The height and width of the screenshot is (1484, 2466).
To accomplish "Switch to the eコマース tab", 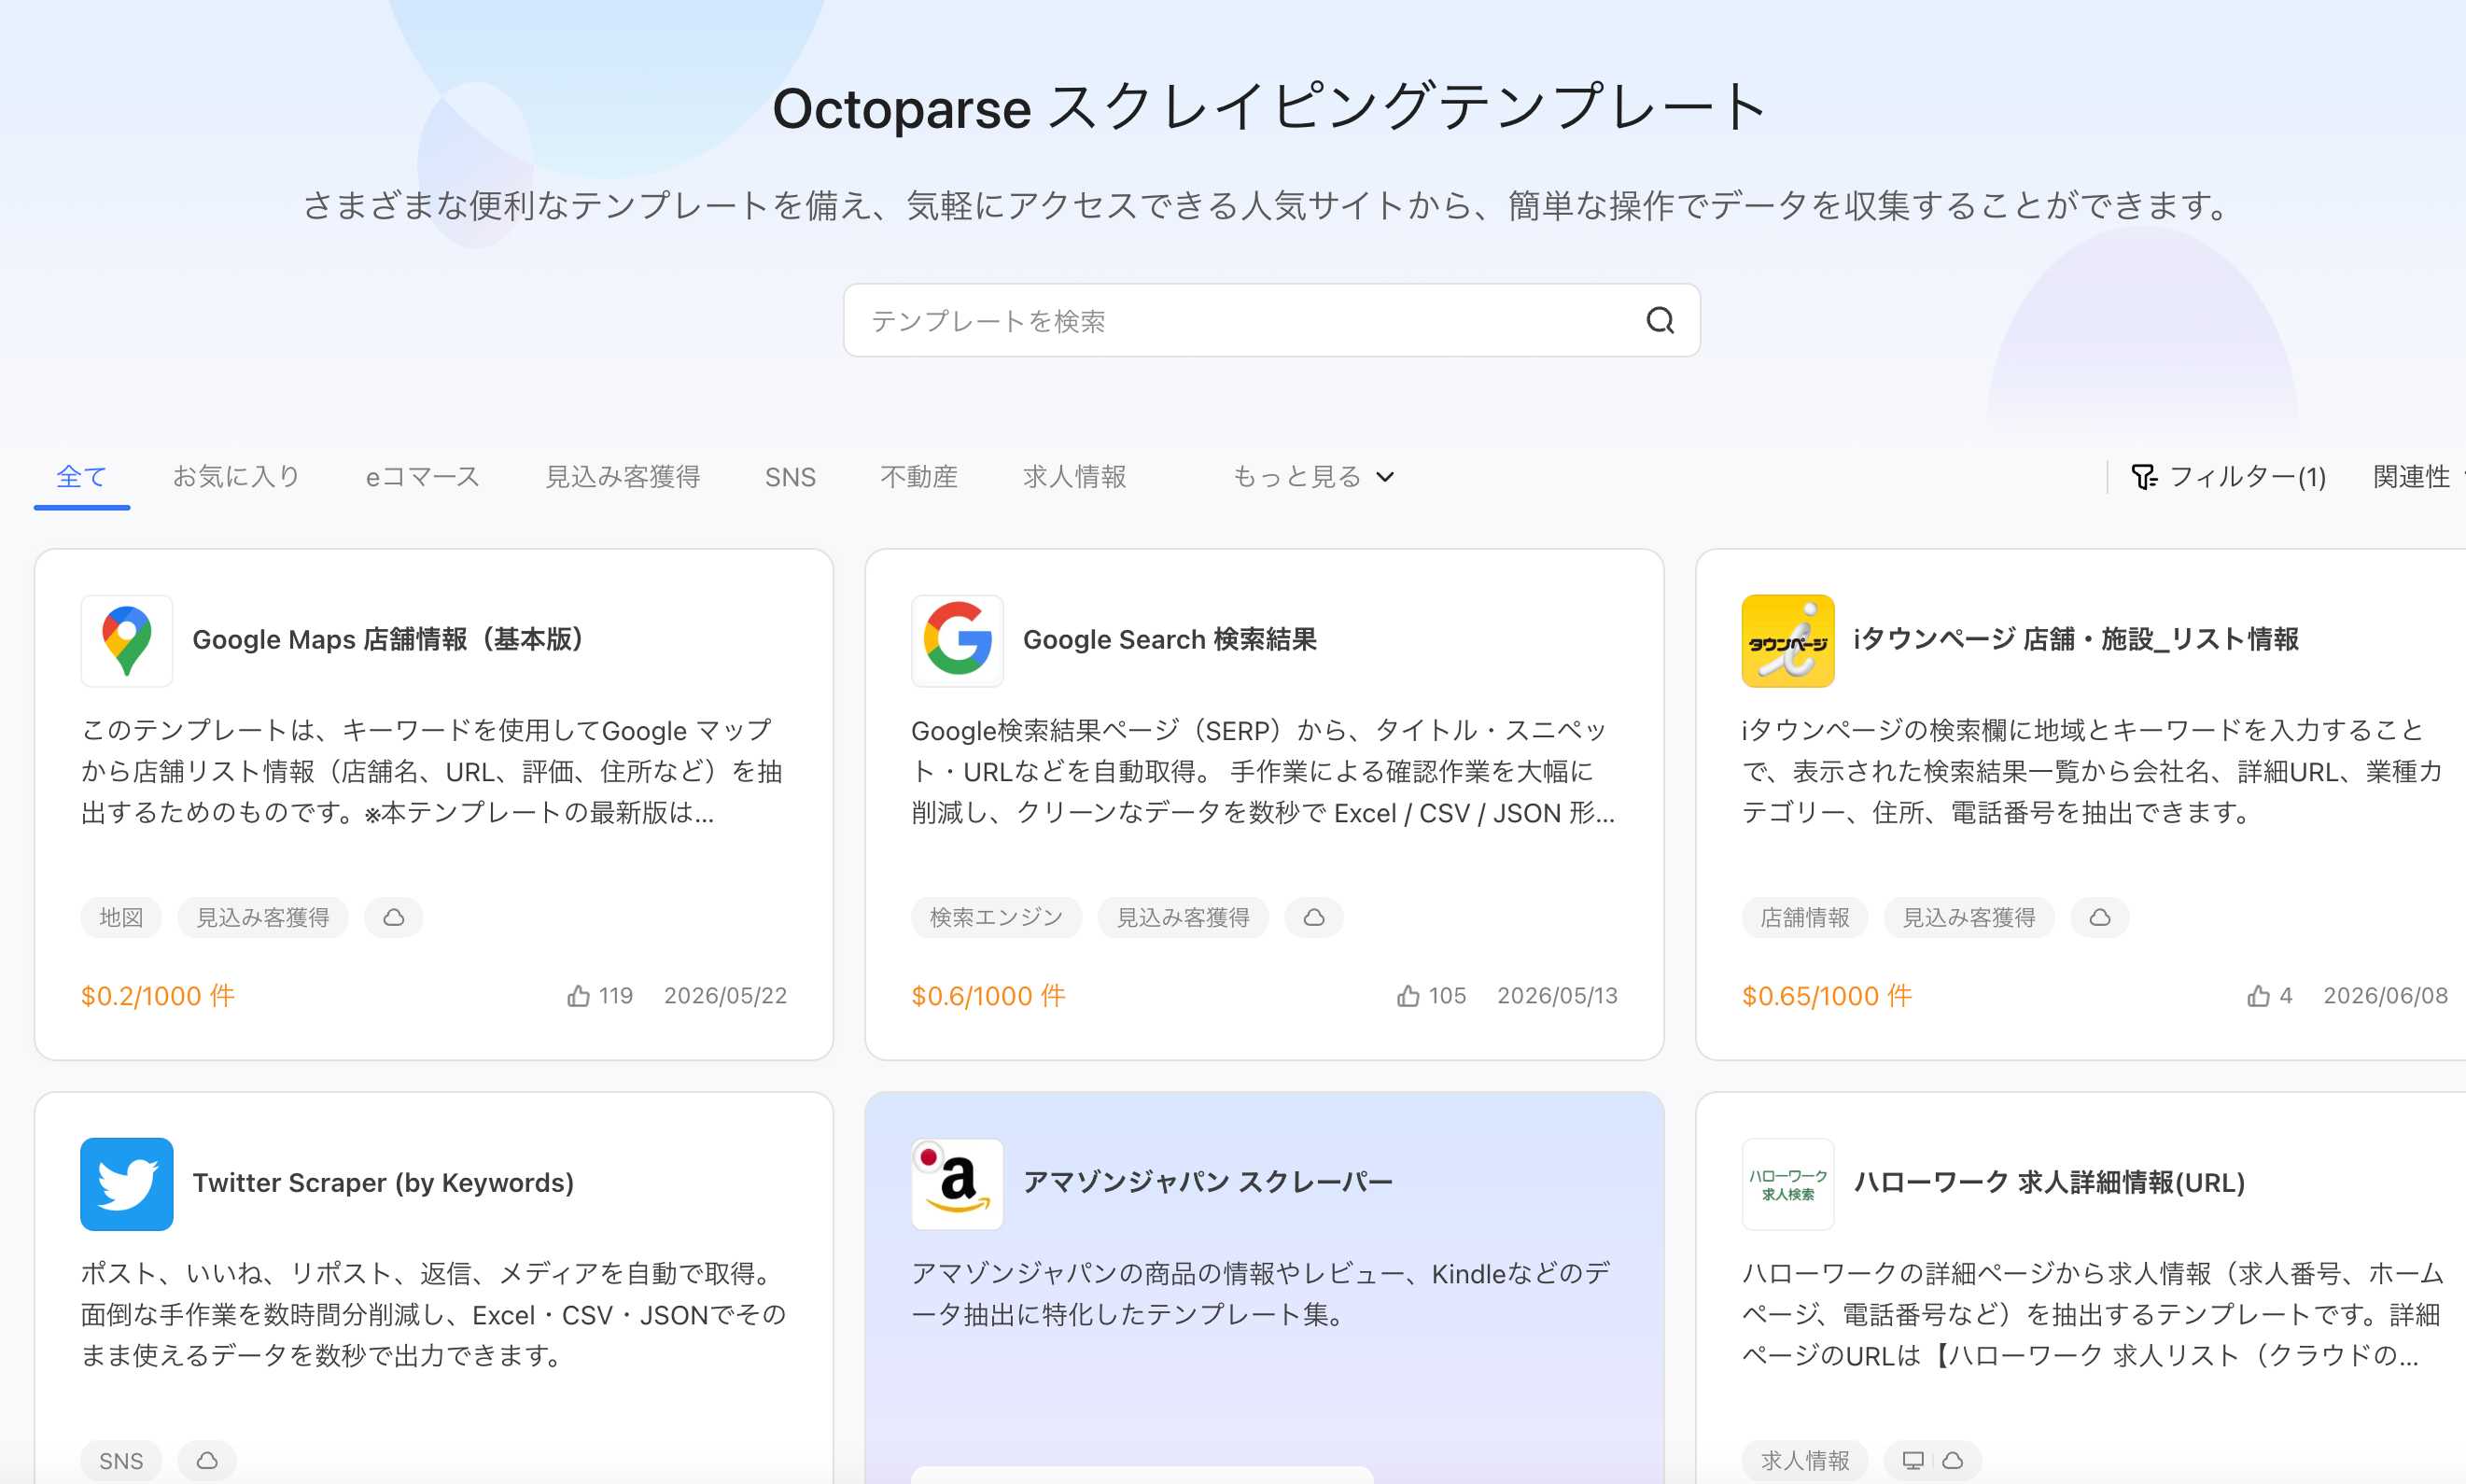I will [x=423, y=477].
